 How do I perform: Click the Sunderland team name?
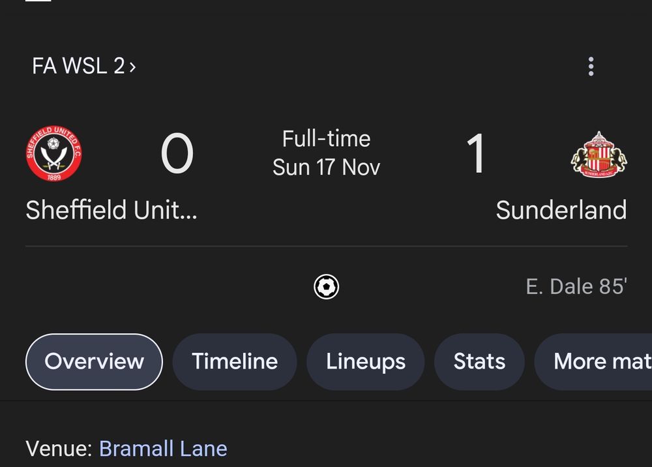(x=561, y=210)
